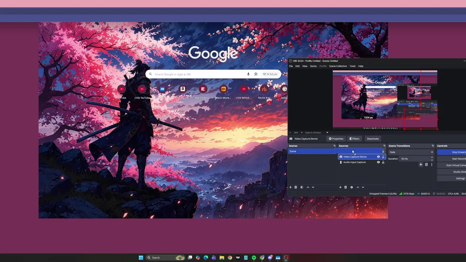Screen dimensions: 466x262
Task: Click the Google Lens image search icon
Action: pyautogui.click(x=256, y=74)
